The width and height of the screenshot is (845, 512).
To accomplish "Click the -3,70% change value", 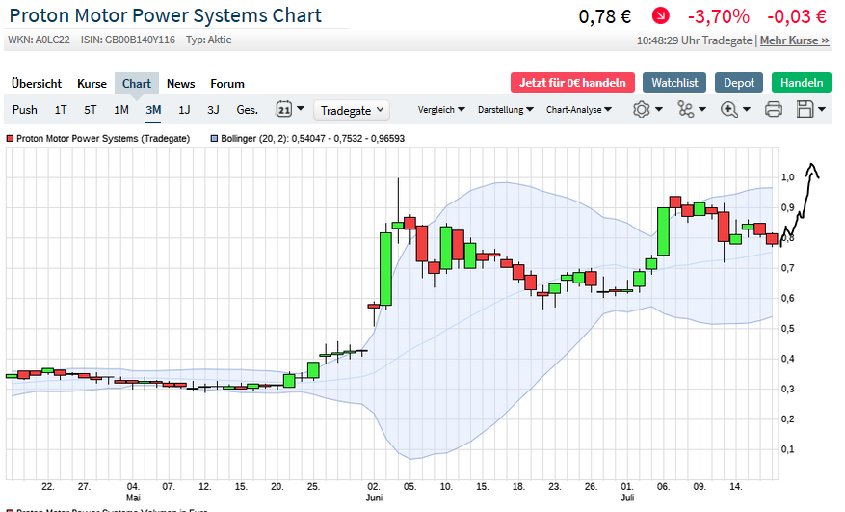I will [x=719, y=16].
